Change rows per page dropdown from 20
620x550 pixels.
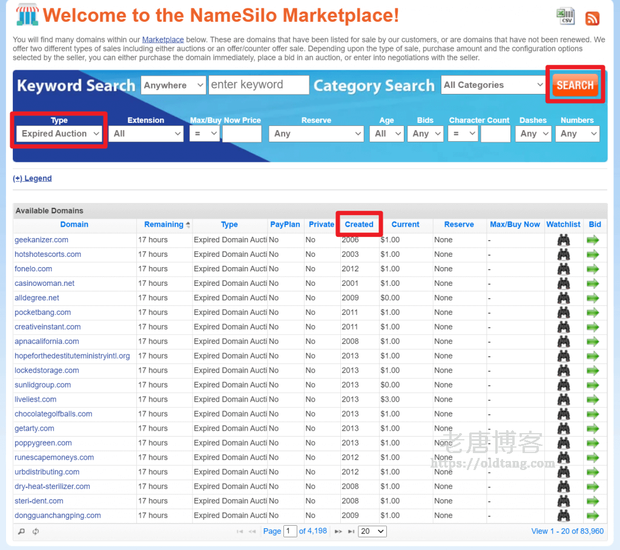click(372, 531)
